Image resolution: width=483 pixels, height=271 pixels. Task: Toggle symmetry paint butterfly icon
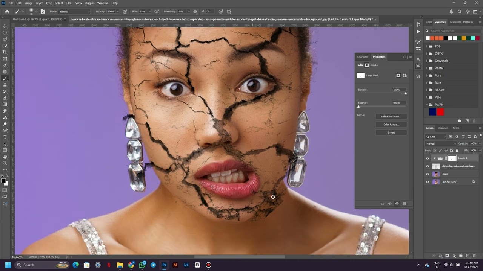tap(229, 12)
